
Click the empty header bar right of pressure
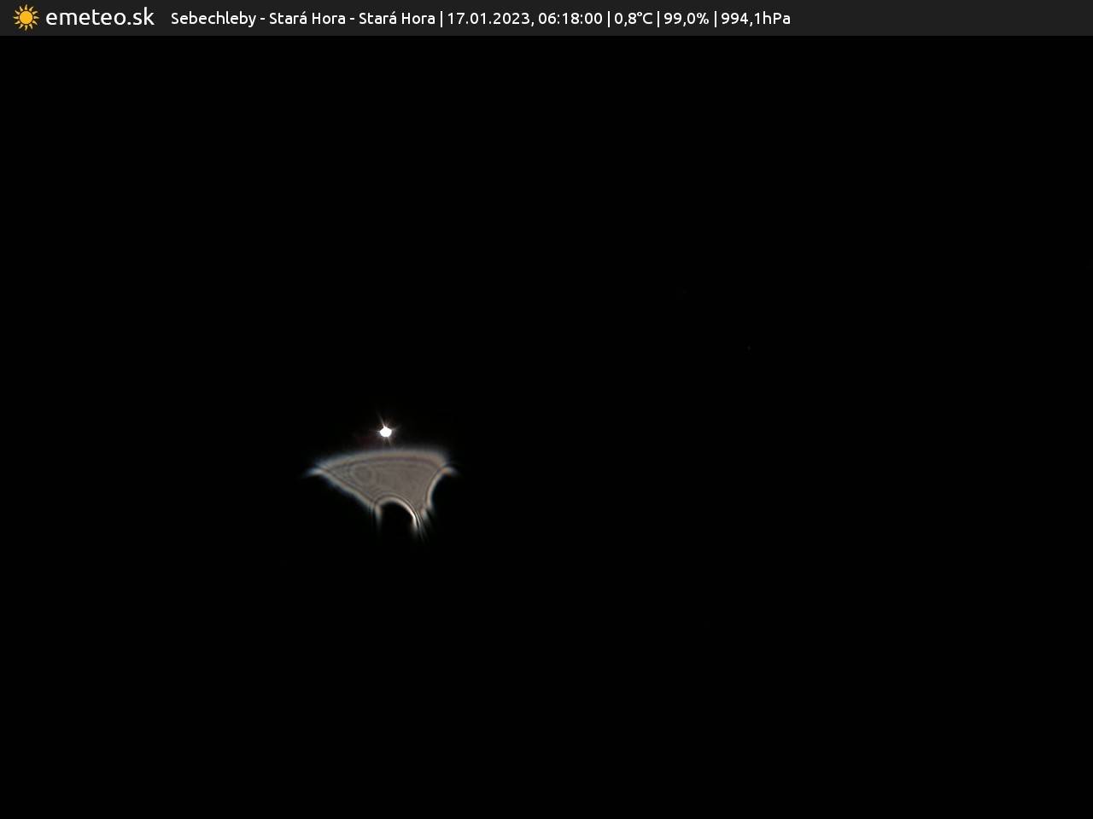coord(939,19)
